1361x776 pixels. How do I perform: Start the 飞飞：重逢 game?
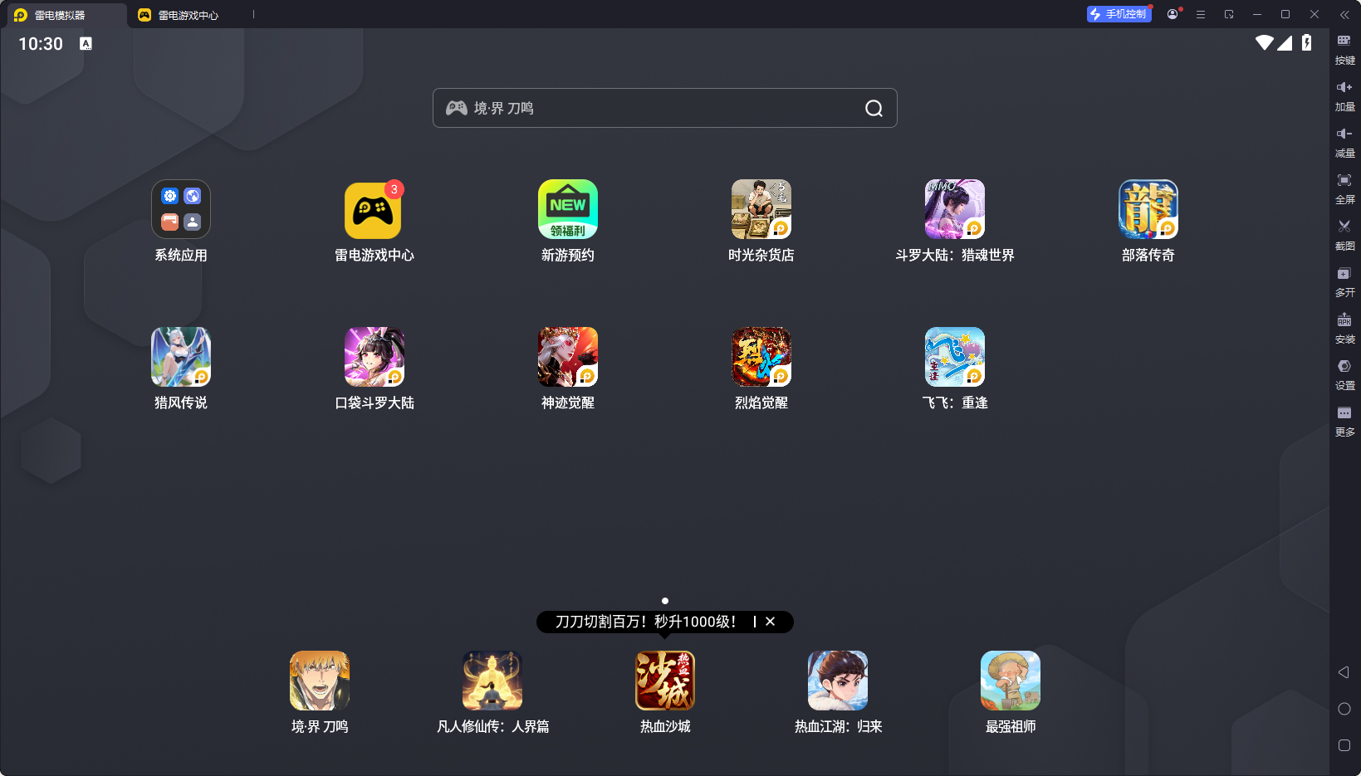[955, 357]
